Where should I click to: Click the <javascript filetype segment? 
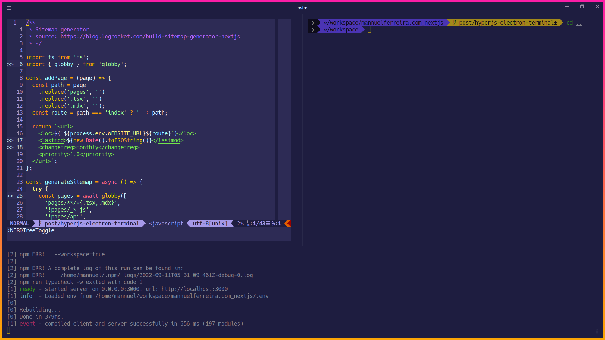click(166, 223)
